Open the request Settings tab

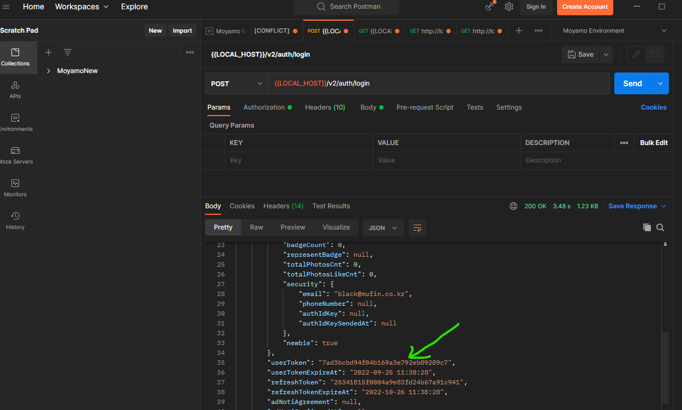tap(509, 107)
